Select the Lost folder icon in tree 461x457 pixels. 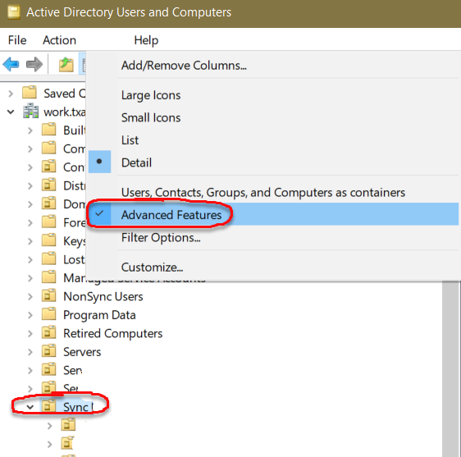click(x=48, y=258)
